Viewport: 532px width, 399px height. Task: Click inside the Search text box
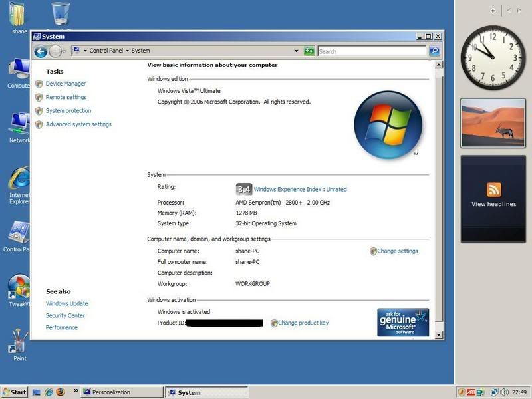pos(371,51)
